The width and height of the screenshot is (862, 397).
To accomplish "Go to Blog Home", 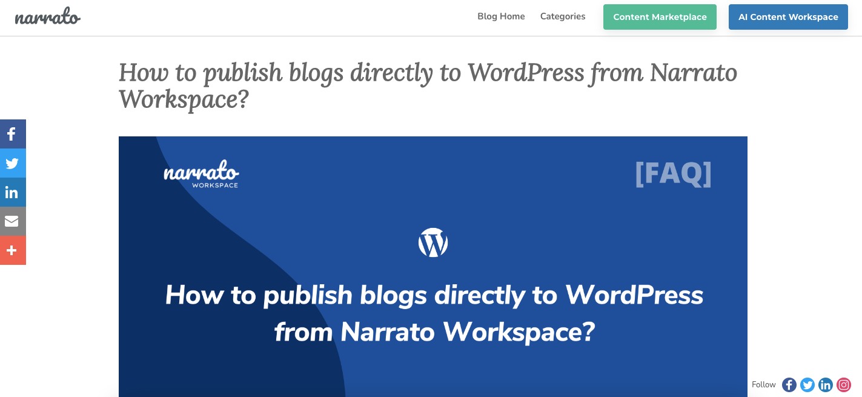I will 501,16.
